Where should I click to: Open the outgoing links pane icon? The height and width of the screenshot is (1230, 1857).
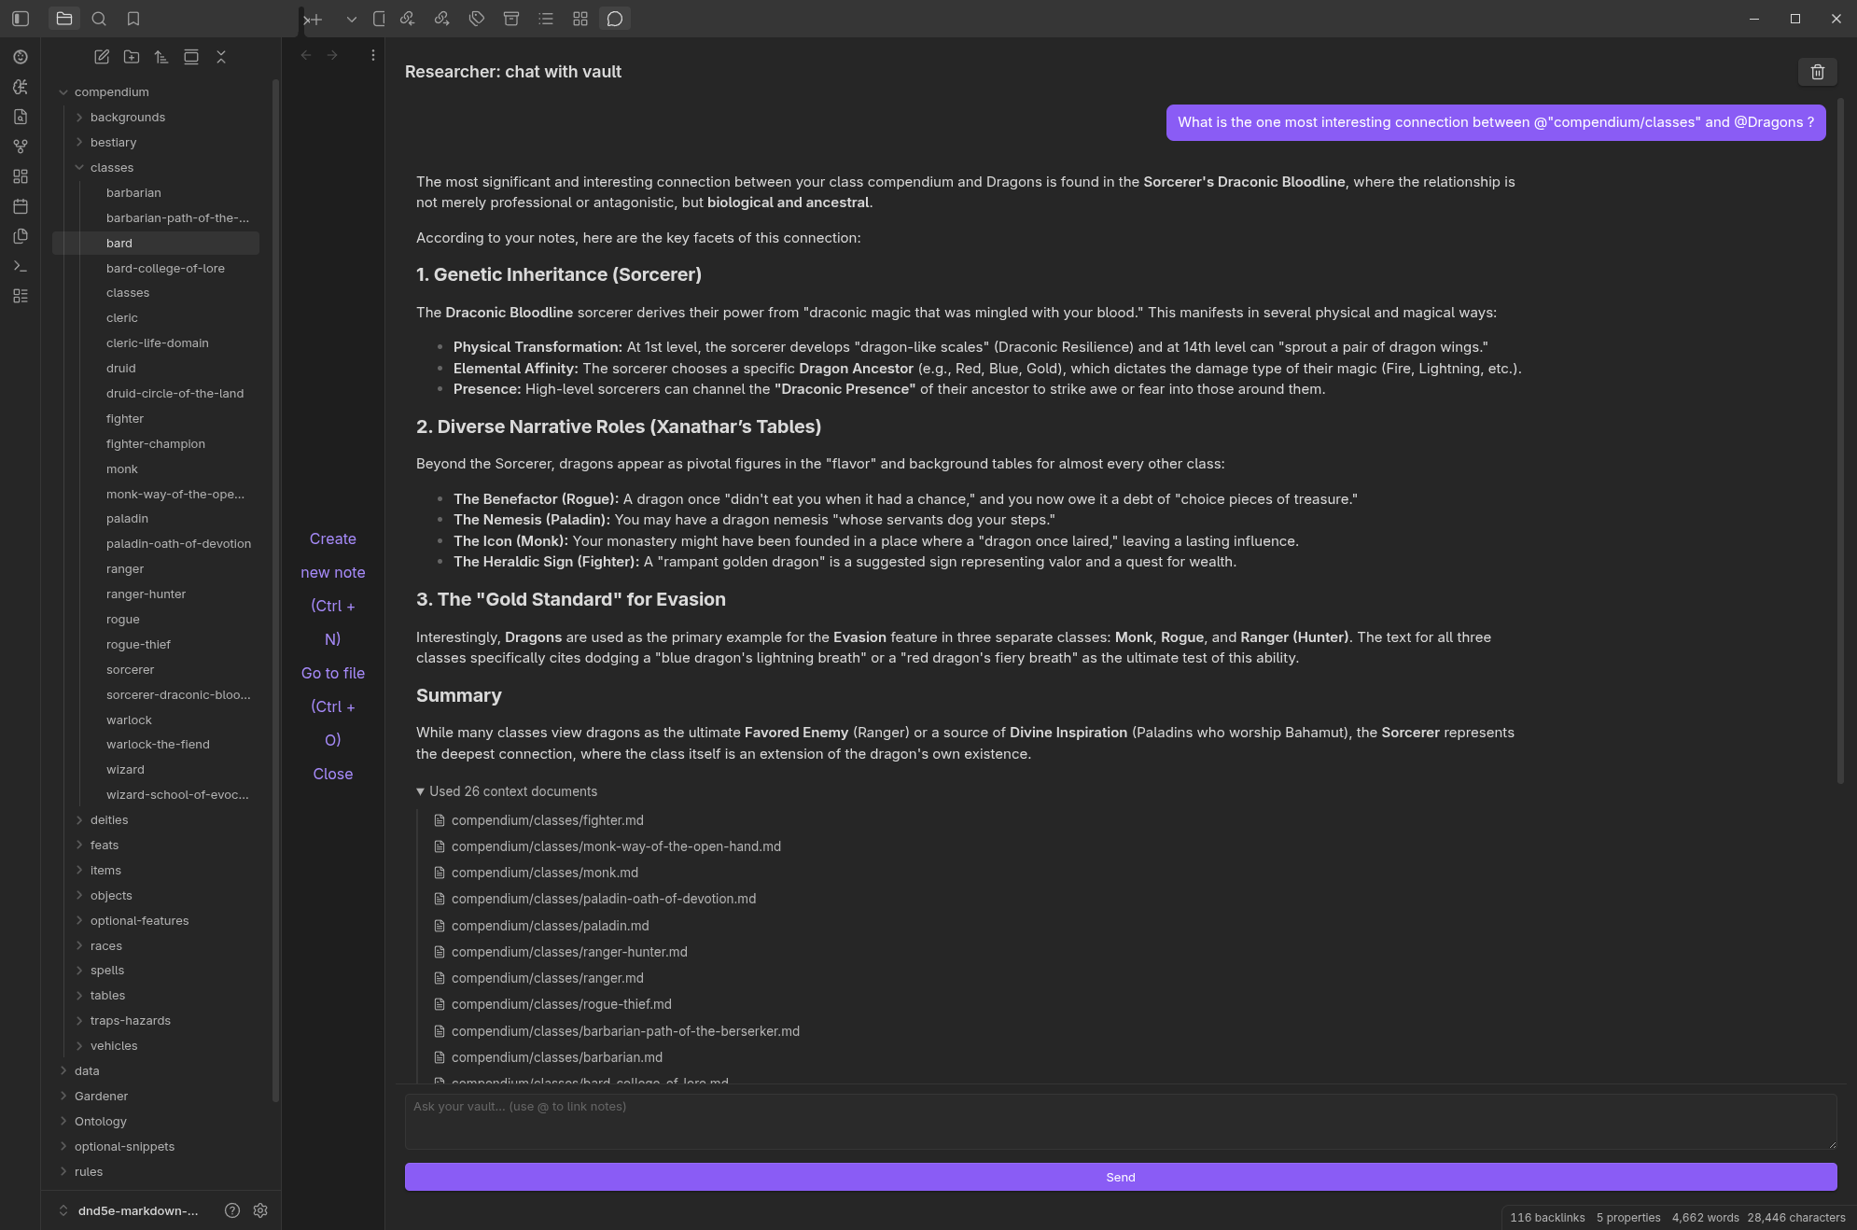click(442, 19)
